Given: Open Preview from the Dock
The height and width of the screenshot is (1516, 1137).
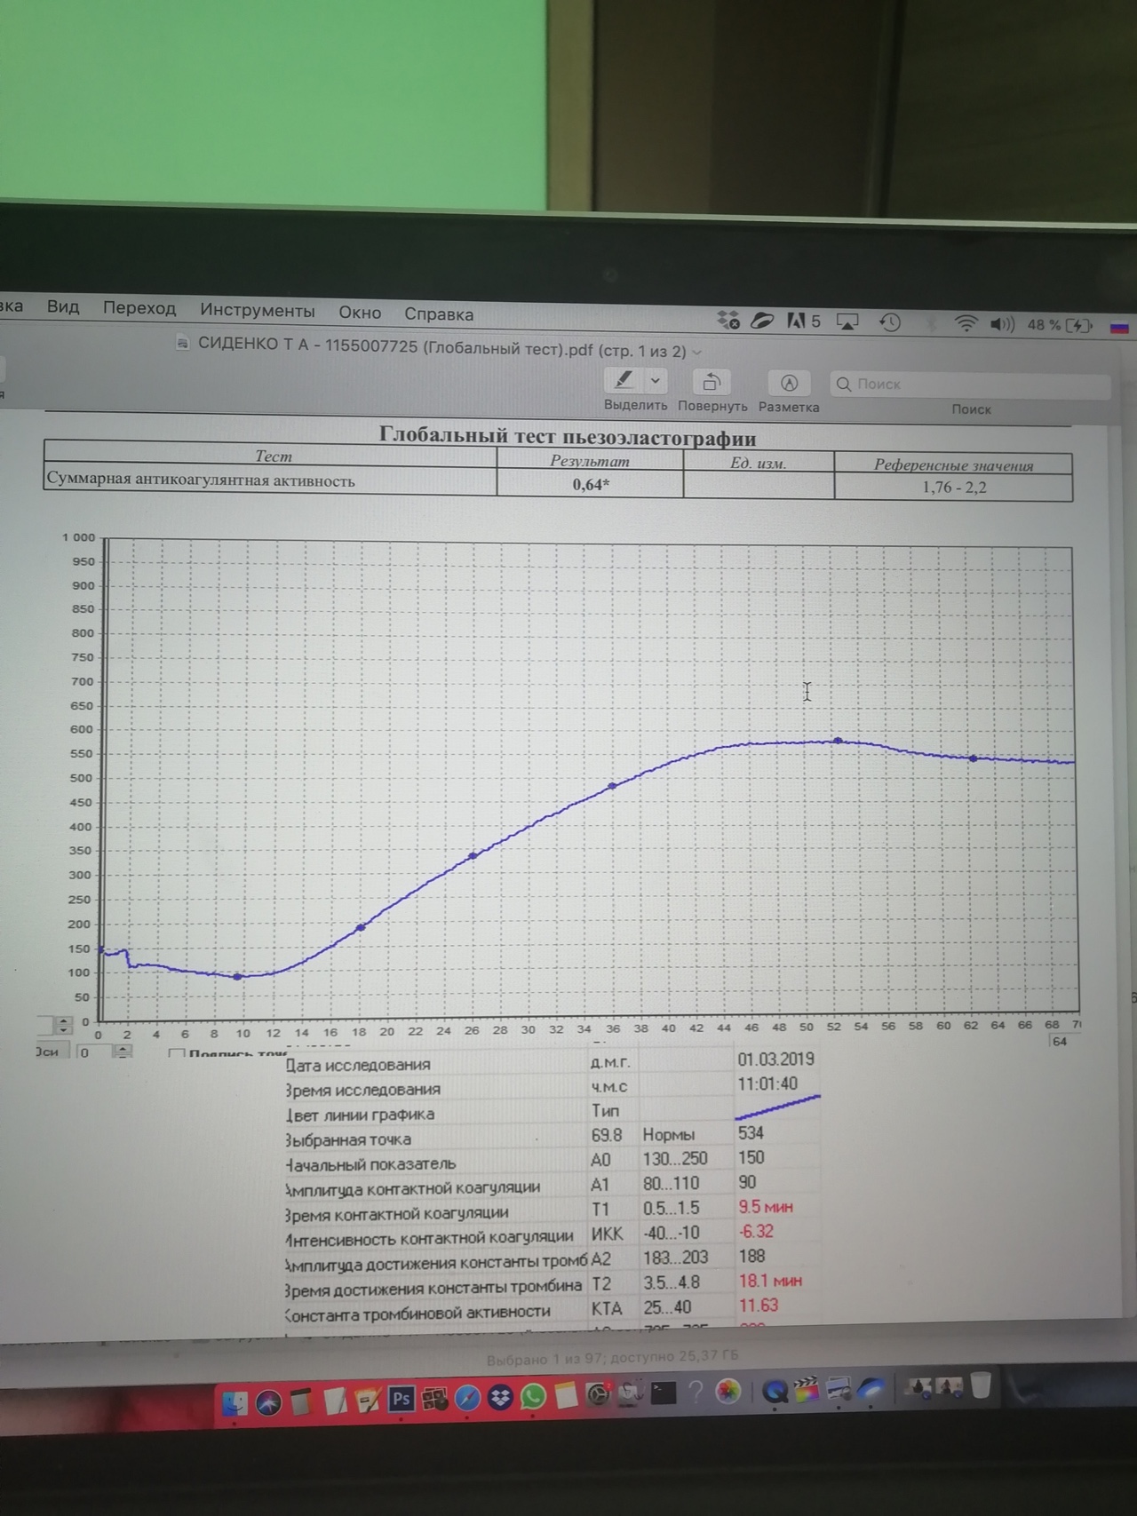Looking at the screenshot, I should pyautogui.click(x=838, y=1389).
